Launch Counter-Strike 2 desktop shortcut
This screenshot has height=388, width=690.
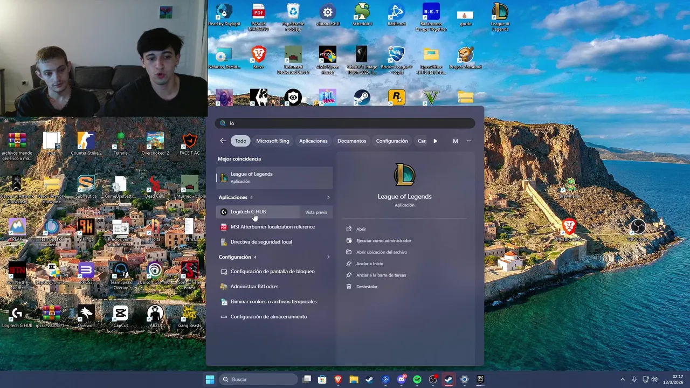coord(86,144)
